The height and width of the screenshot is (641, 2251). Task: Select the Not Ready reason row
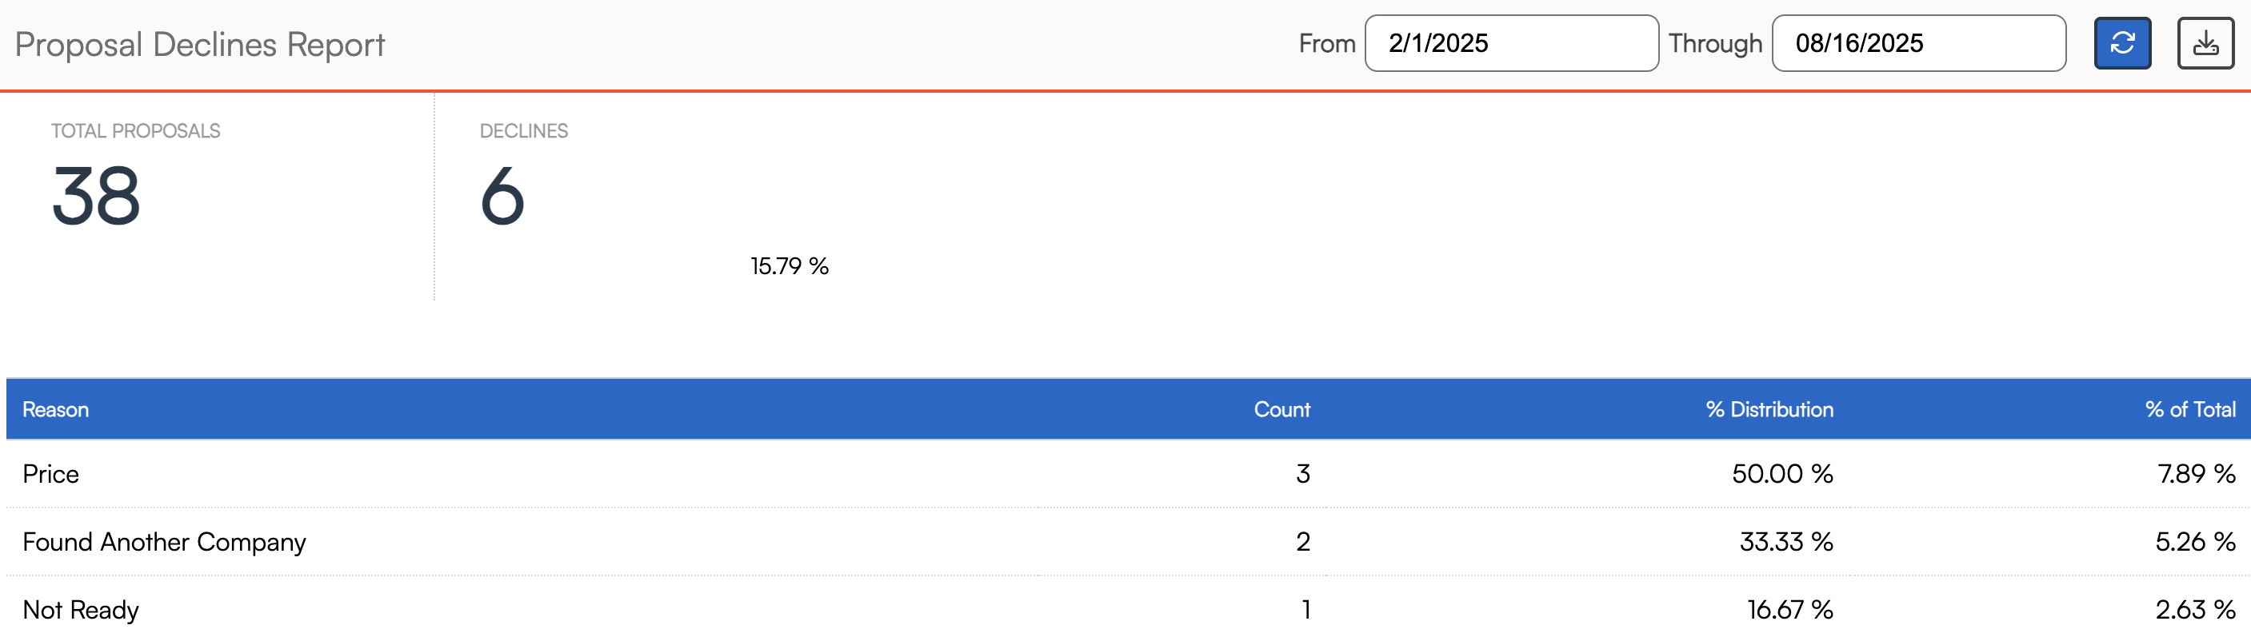pos(80,610)
